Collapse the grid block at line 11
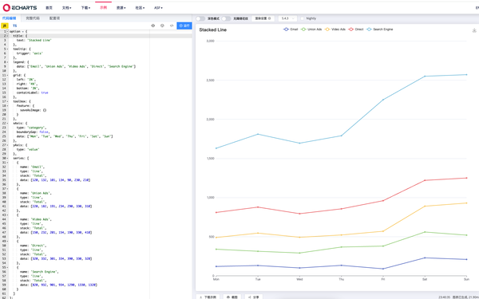 click(8, 75)
